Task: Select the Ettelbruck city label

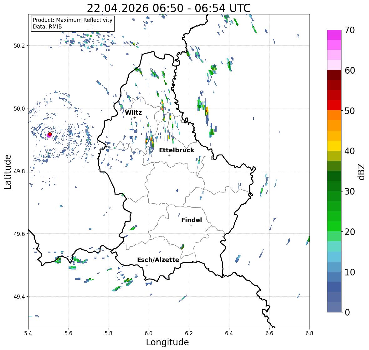Action: pos(177,150)
